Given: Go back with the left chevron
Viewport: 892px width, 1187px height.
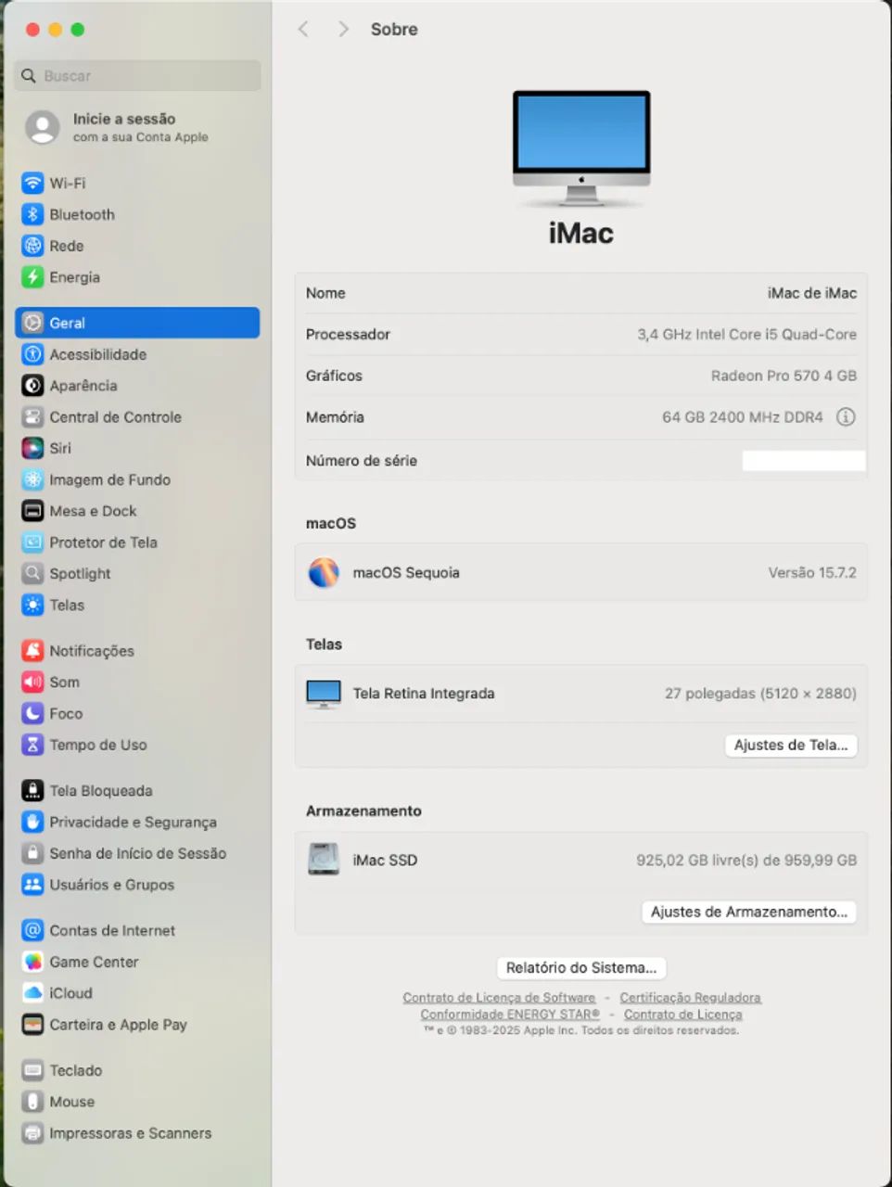Looking at the screenshot, I should [303, 30].
